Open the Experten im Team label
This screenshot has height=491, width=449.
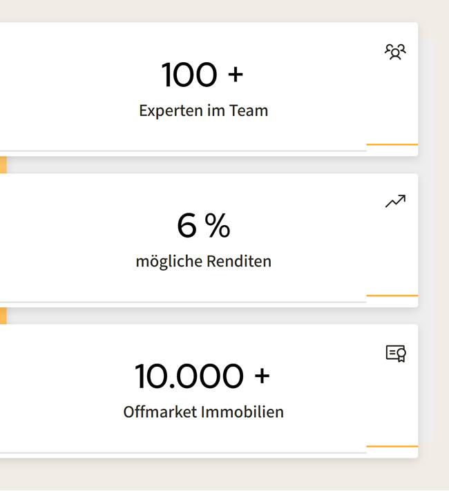click(203, 110)
